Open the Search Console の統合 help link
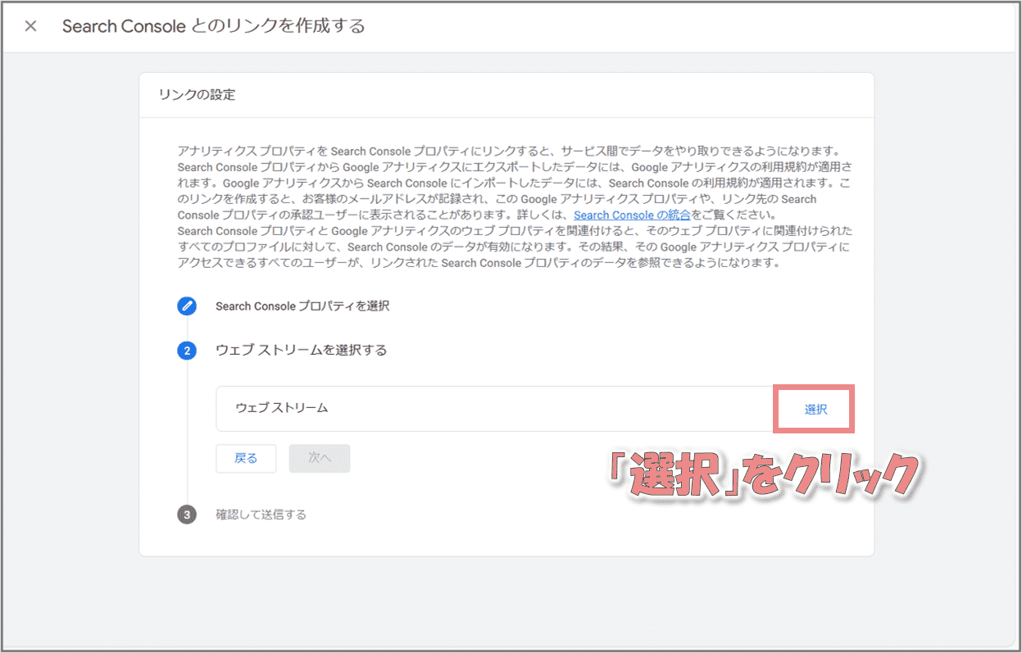1022x653 pixels. pos(632,215)
